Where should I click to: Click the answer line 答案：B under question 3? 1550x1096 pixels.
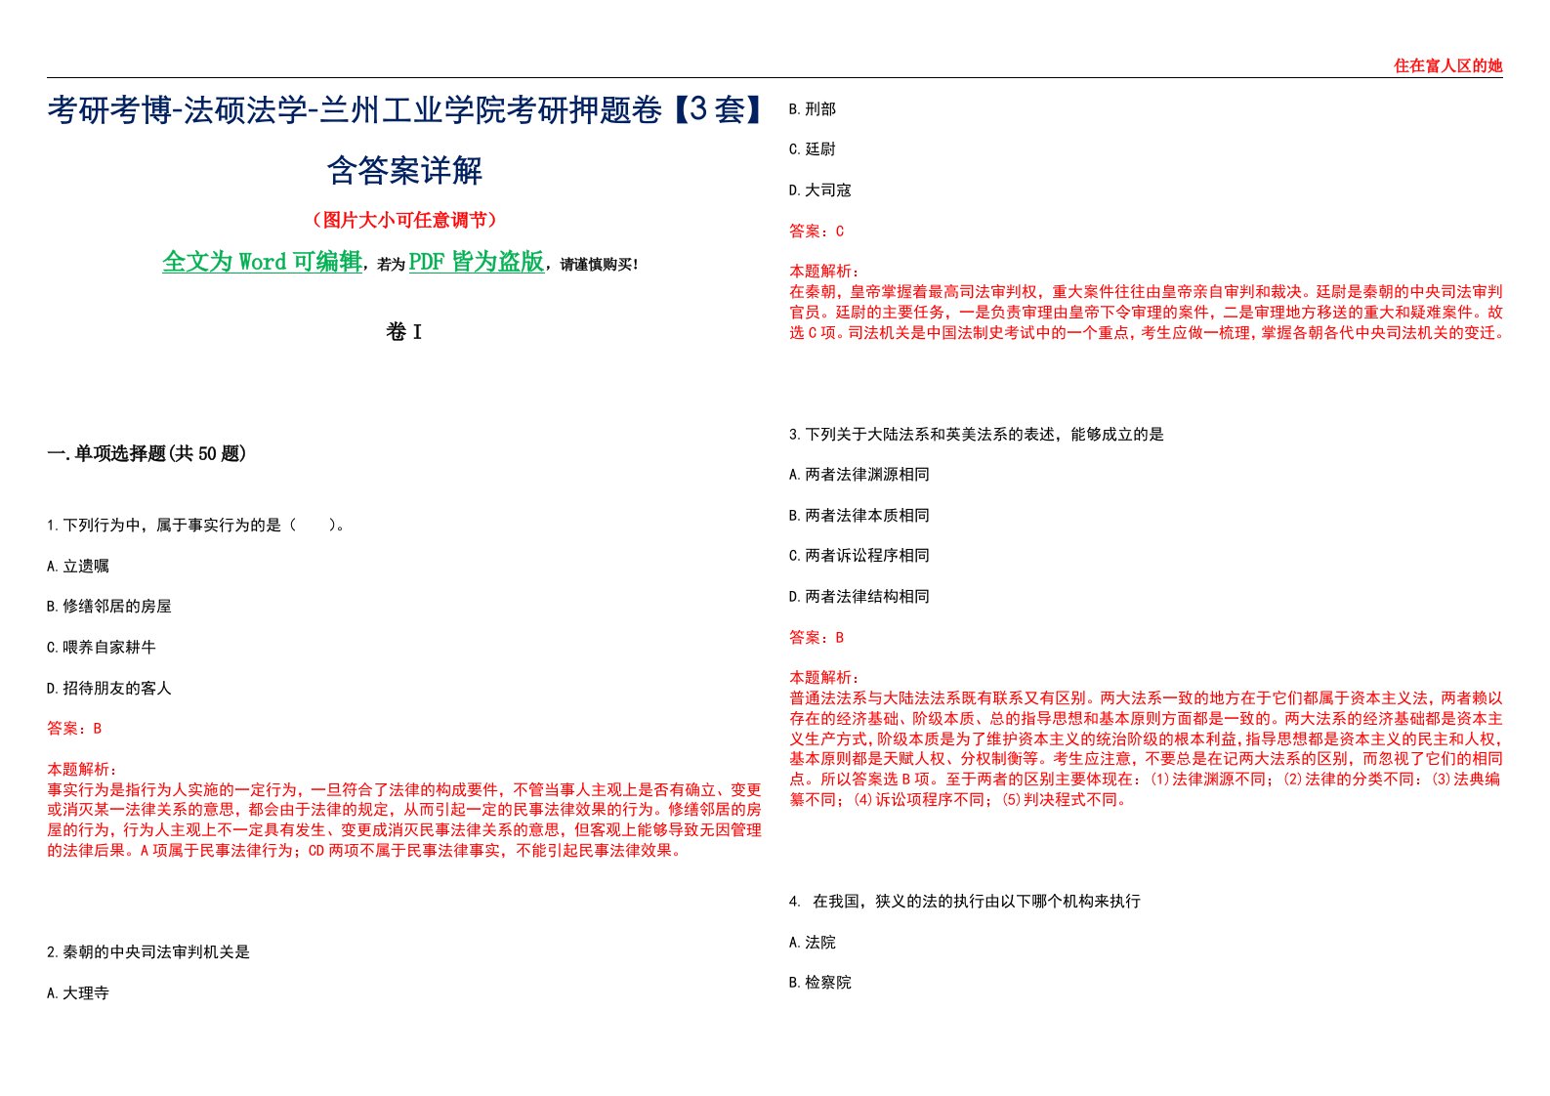click(x=817, y=638)
